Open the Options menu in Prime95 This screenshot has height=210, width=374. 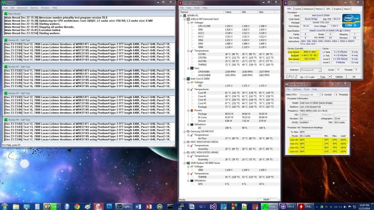pyautogui.click(x=34, y=8)
